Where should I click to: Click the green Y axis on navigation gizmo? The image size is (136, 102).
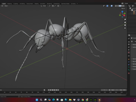tap(125, 13)
